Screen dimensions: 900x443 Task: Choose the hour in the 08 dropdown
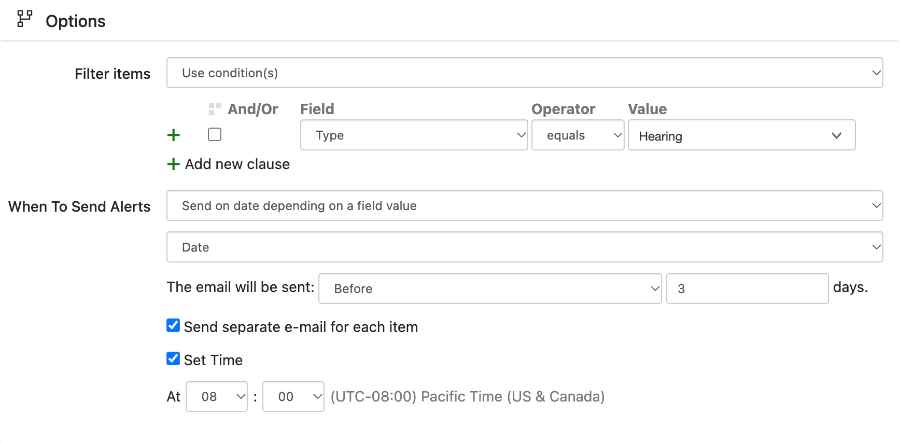[217, 396]
